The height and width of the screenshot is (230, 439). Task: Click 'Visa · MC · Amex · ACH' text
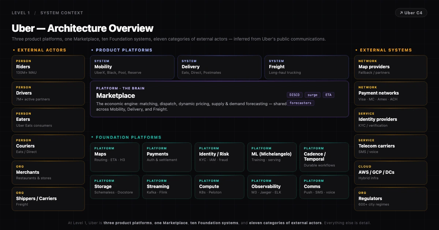(x=378, y=99)
